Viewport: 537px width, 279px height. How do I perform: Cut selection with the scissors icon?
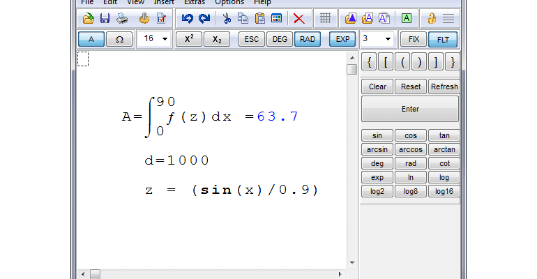coord(227,18)
